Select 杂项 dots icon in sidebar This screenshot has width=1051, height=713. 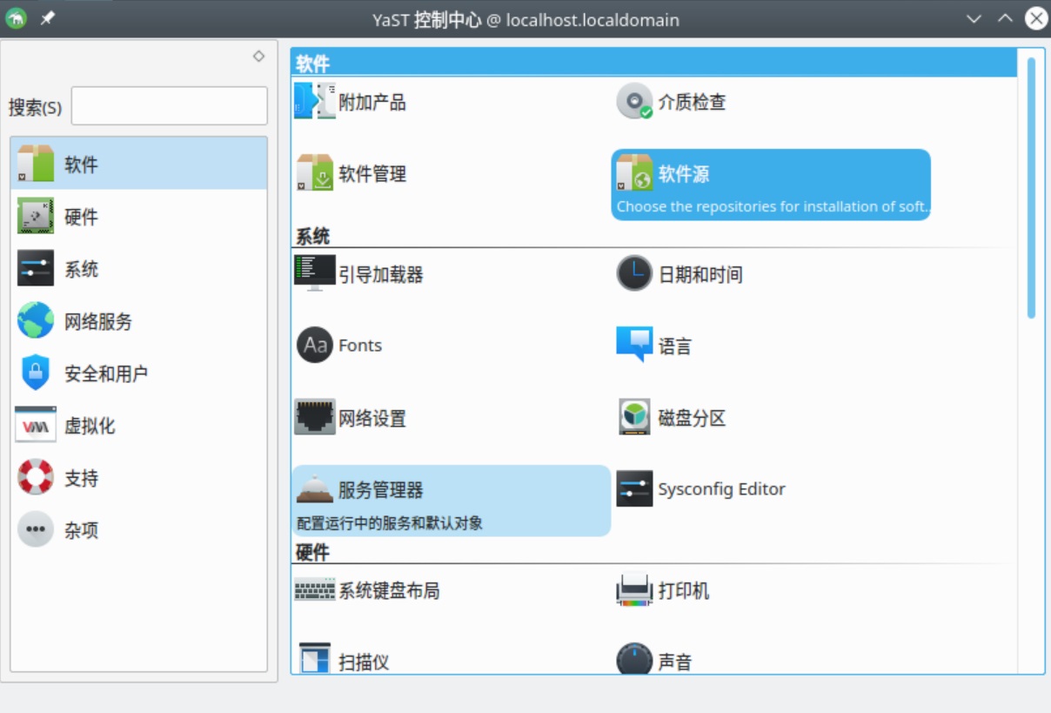[36, 529]
